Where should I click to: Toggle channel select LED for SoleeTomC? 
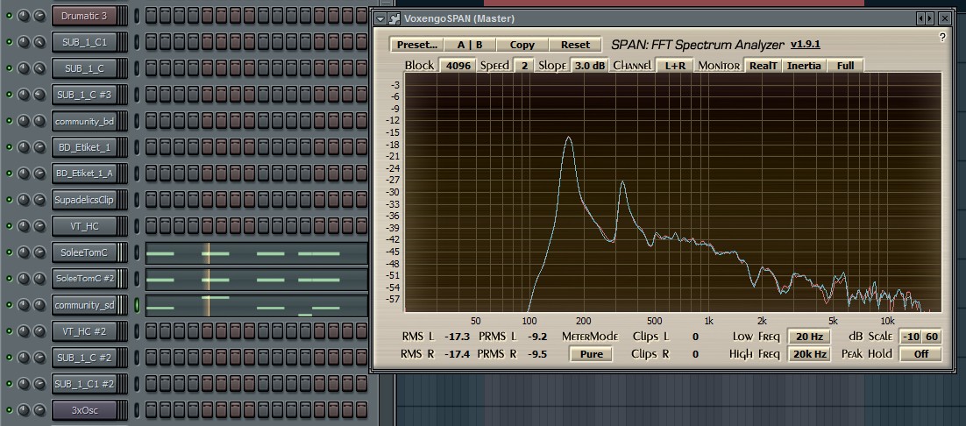[137, 252]
